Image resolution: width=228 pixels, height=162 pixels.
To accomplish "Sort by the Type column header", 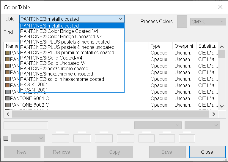I will coord(161,46).
